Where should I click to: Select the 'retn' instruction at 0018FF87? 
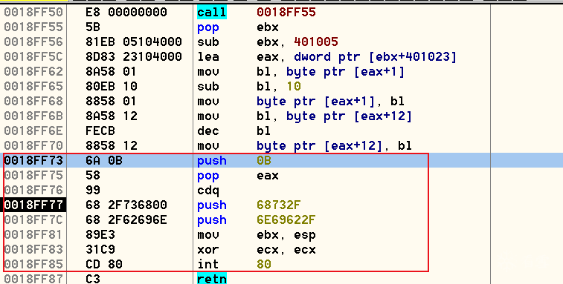[212, 279]
